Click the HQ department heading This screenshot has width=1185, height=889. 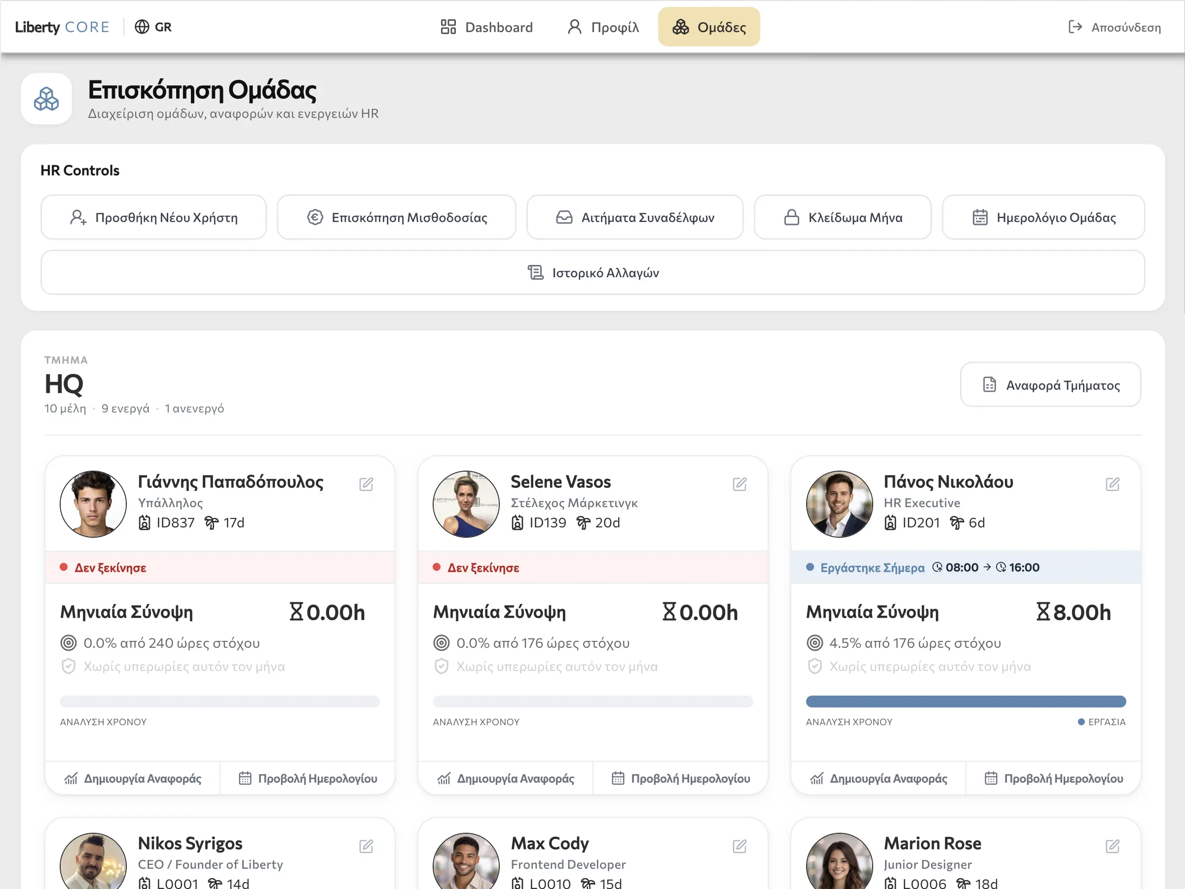point(64,384)
